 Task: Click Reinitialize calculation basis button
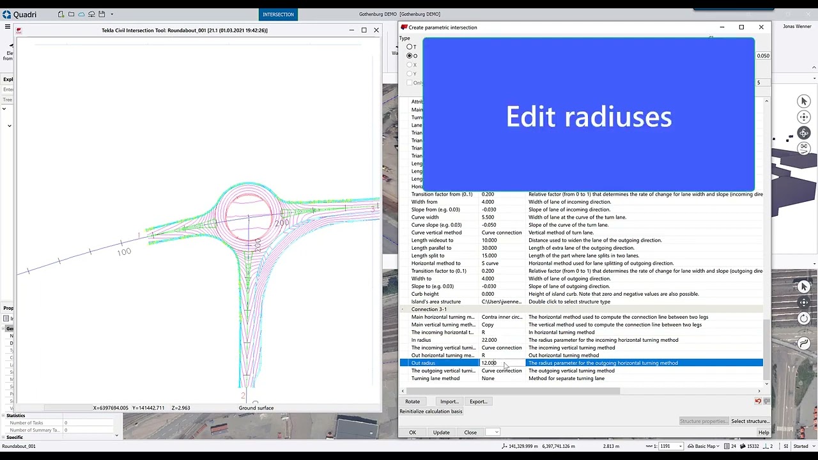(431, 411)
